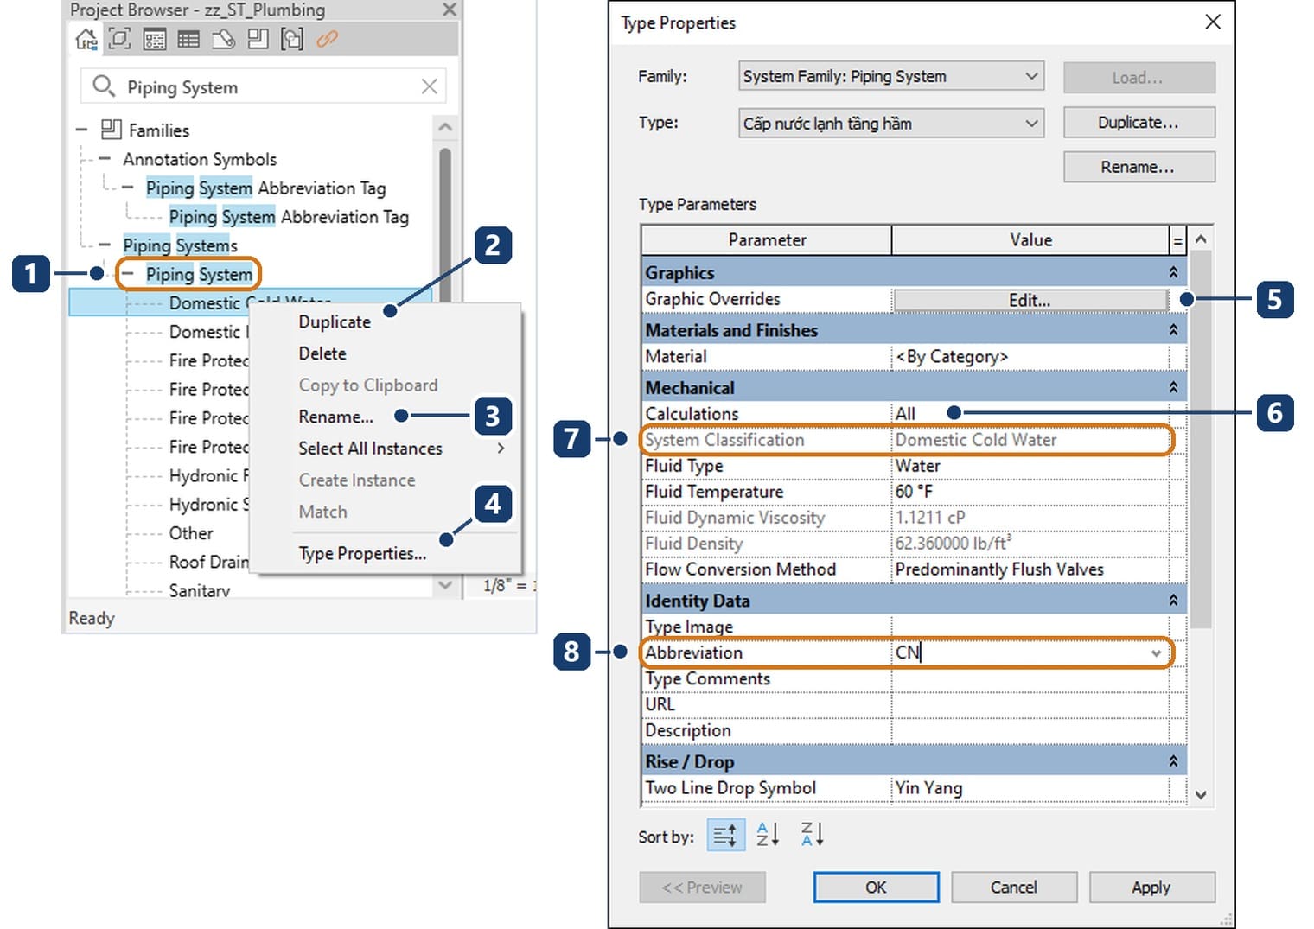Select the Sanitary piping system row

coord(200,590)
